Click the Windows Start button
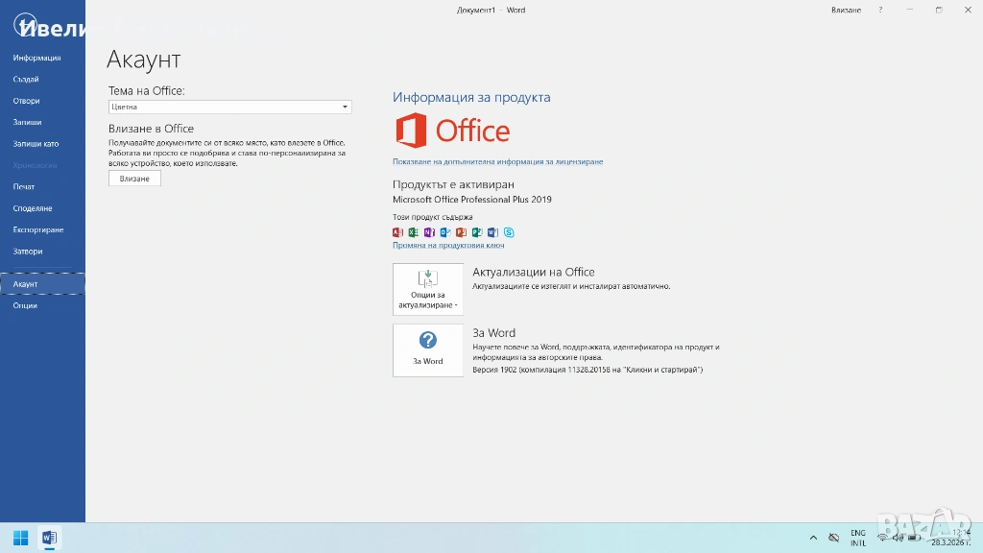The height and width of the screenshot is (553, 983). [19, 537]
